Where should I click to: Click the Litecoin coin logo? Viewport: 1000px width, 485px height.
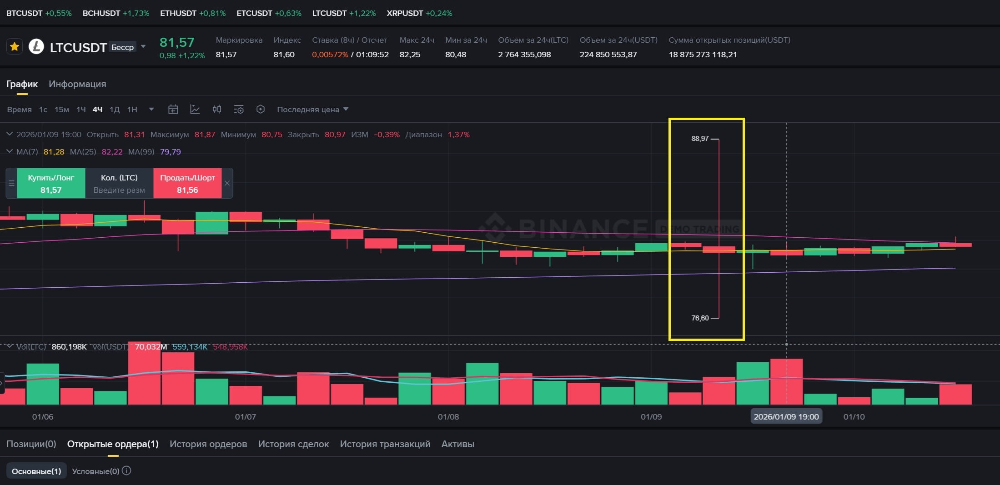(x=36, y=47)
